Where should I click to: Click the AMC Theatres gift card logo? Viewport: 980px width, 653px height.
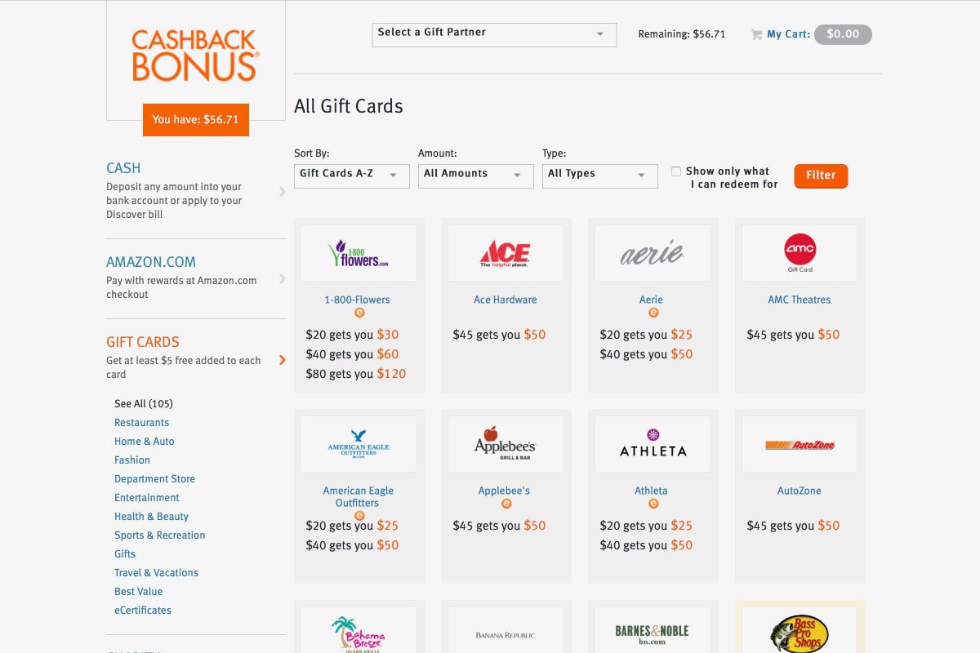[799, 253]
